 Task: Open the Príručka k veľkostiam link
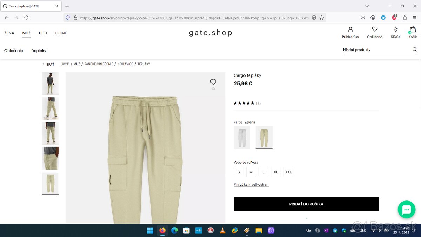click(252, 184)
